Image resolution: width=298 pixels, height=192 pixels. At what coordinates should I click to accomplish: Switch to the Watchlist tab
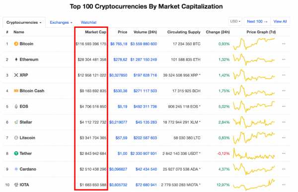tap(88, 23)
